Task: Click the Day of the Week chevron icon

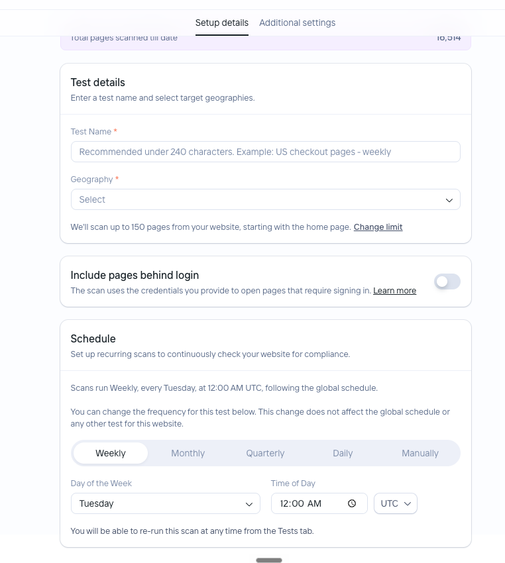Action: (x=249, y=504)
